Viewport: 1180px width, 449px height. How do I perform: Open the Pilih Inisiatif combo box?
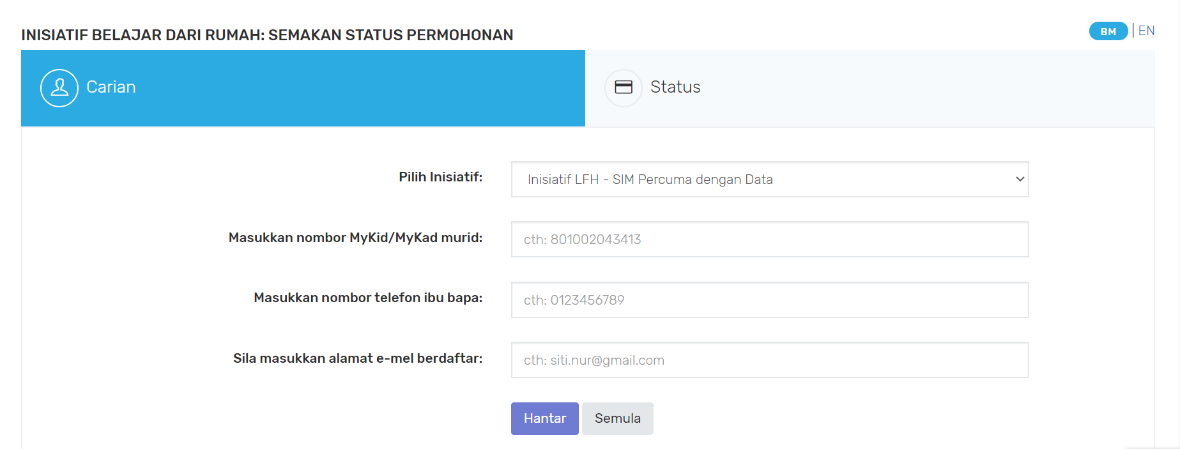point(770,179)
